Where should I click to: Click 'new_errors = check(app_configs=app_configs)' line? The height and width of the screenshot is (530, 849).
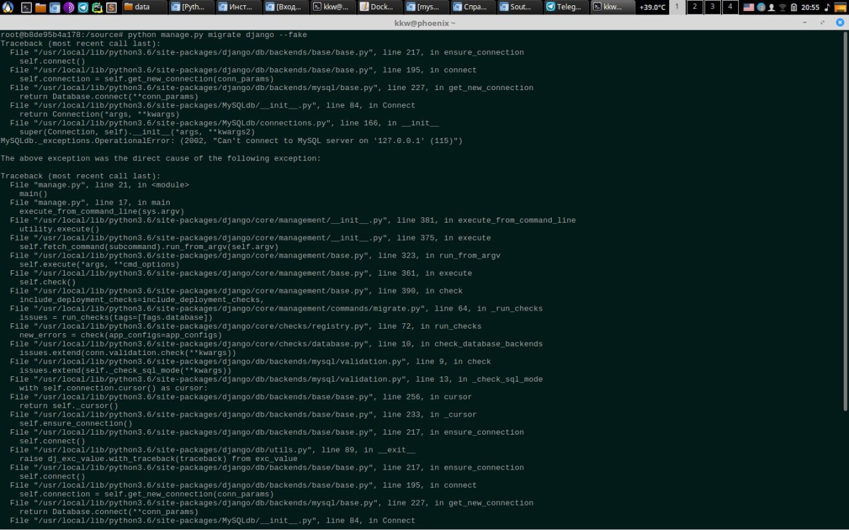[x=121, y=335]
